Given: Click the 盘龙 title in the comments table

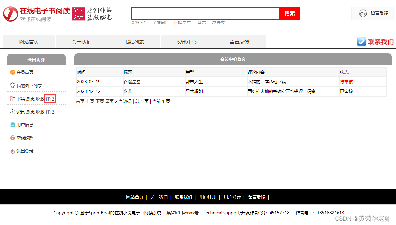Looking at the screenshot, I should (x=128, y=91).
